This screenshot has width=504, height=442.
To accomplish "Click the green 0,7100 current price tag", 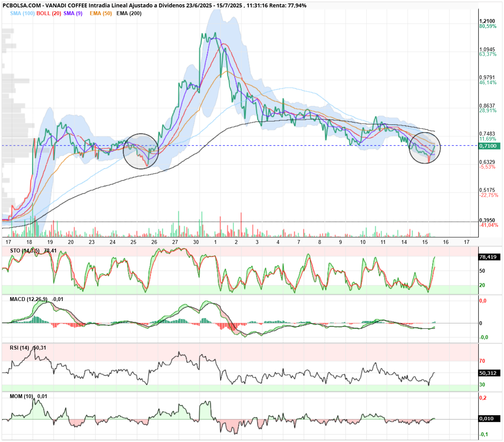I will point(489,146).
